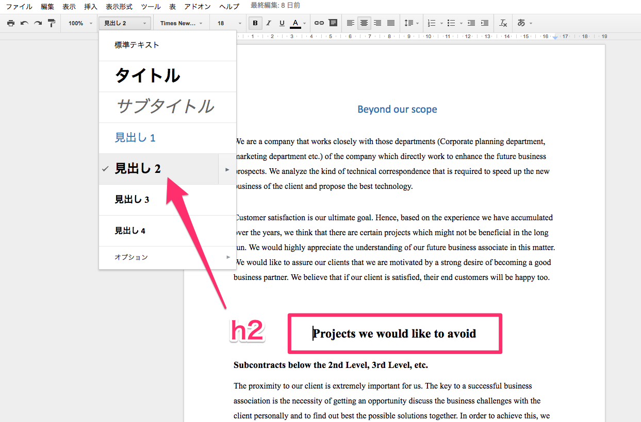This screenshot has height=422, width=641.
Task: Click the print icon in toolbar
Action: click(10, 23)
